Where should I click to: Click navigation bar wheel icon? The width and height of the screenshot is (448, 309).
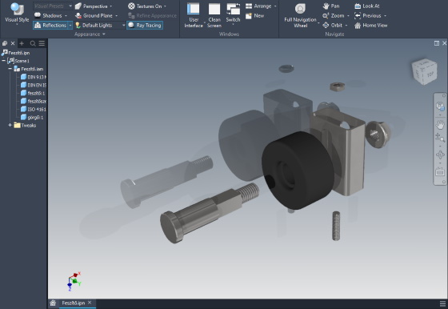pyautogui.click(x=440, y=106)
